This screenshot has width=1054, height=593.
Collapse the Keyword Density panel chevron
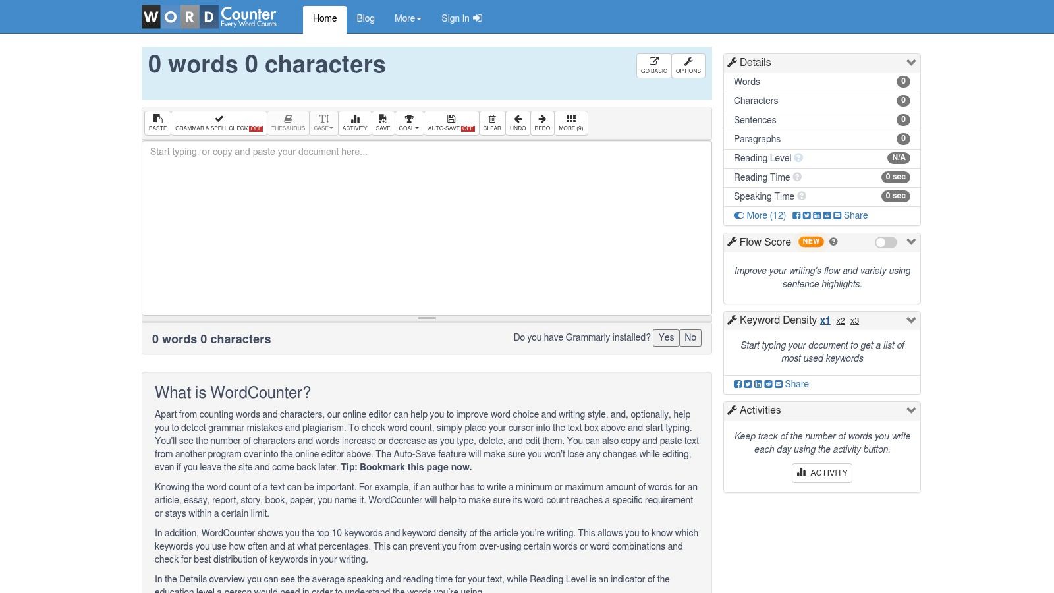911,320
